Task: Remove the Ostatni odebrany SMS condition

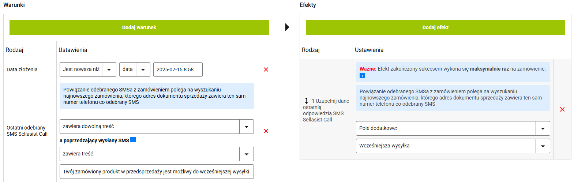Action: [266, 131]
